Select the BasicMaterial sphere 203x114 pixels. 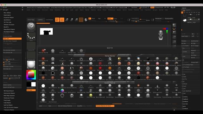[53, 86]
